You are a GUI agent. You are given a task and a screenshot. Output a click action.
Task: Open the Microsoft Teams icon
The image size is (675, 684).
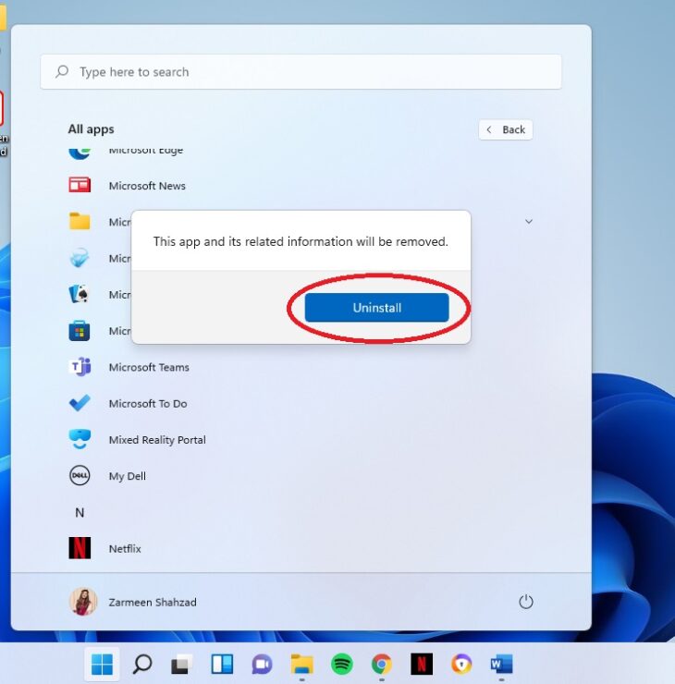(80, 367)
